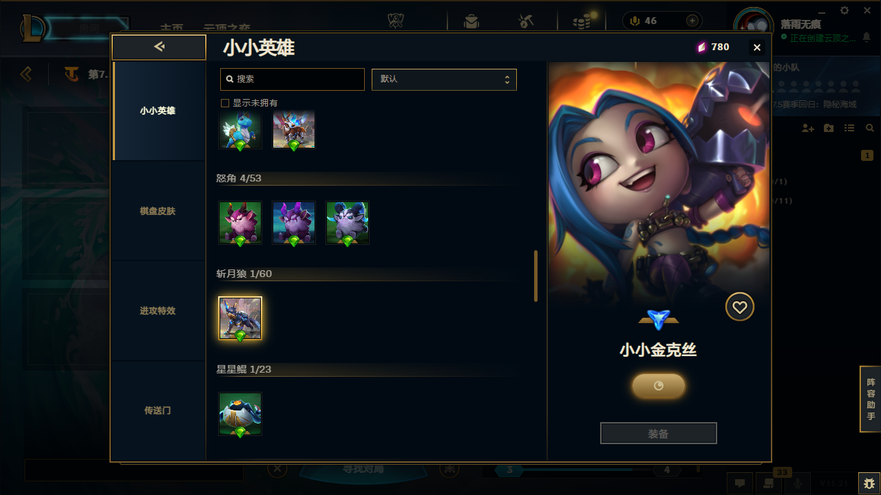881x495 pixels.
Task: Open the chat bubble icon at bottom right
Action: 740,483
